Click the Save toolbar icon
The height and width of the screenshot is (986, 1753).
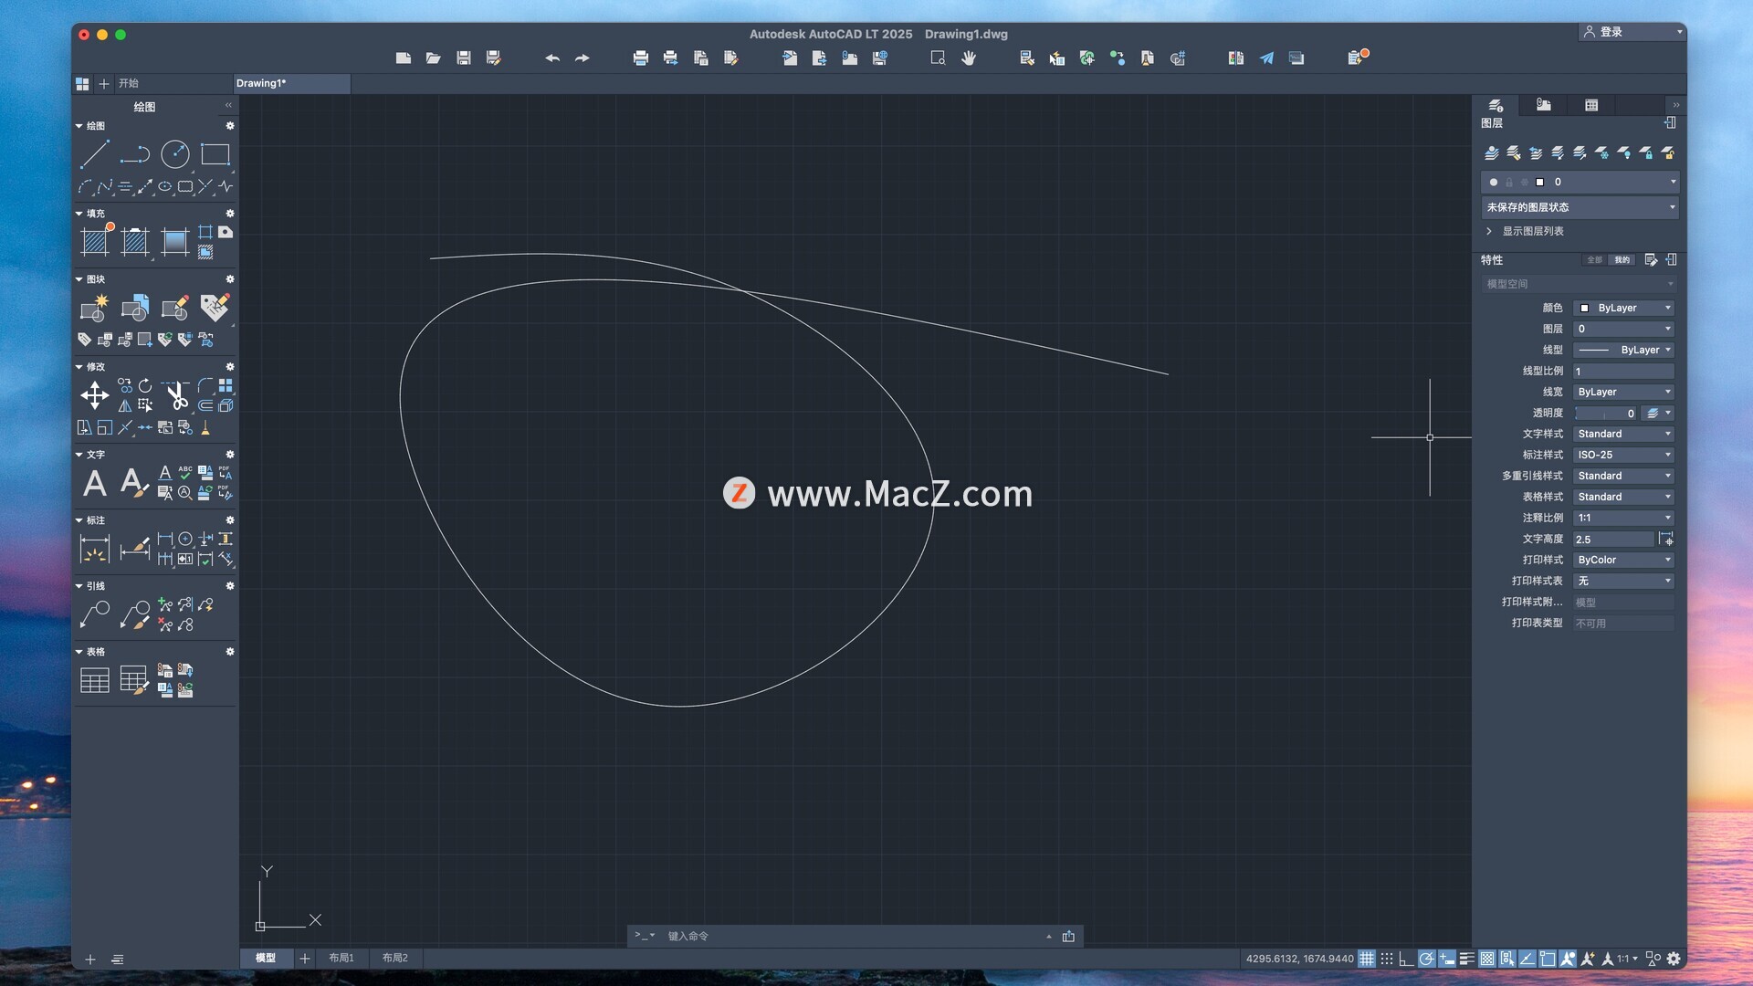click(x=464, y=58)
